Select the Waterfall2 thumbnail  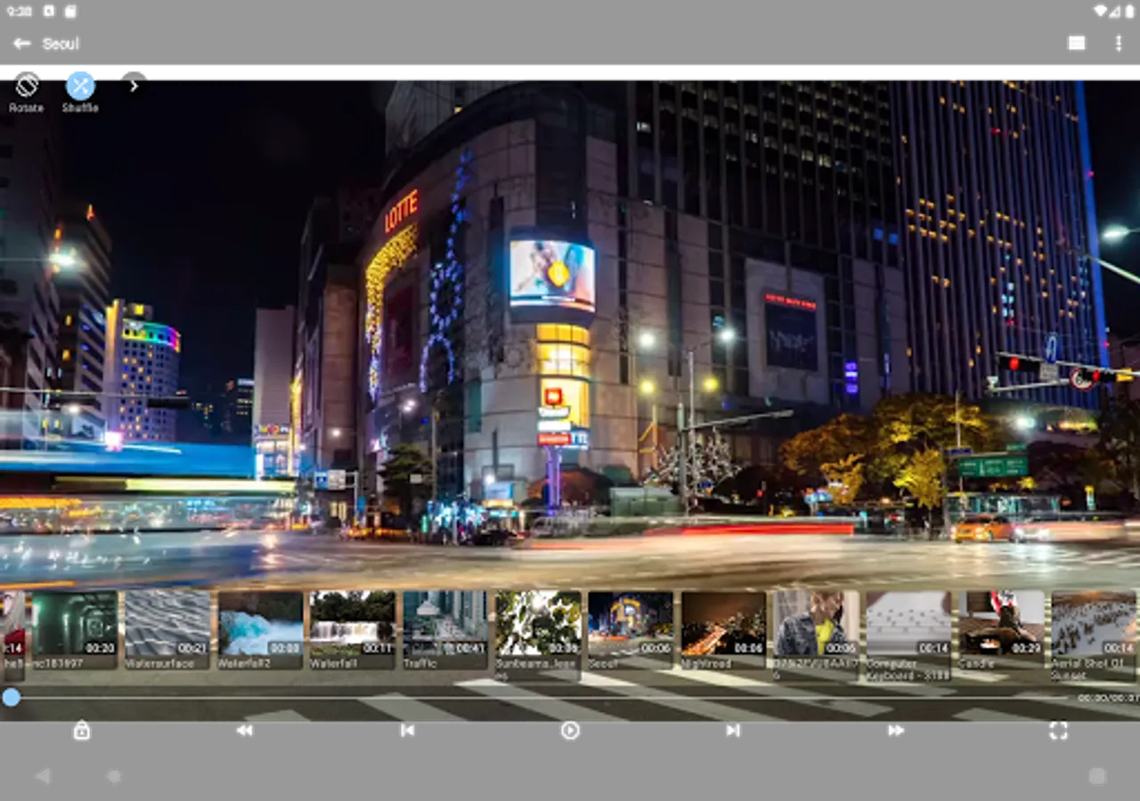click(260, 629)
